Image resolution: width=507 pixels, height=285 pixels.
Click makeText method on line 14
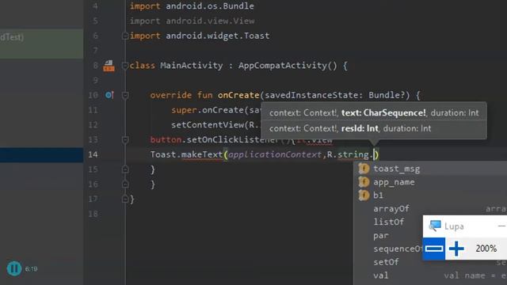point(202,154)
